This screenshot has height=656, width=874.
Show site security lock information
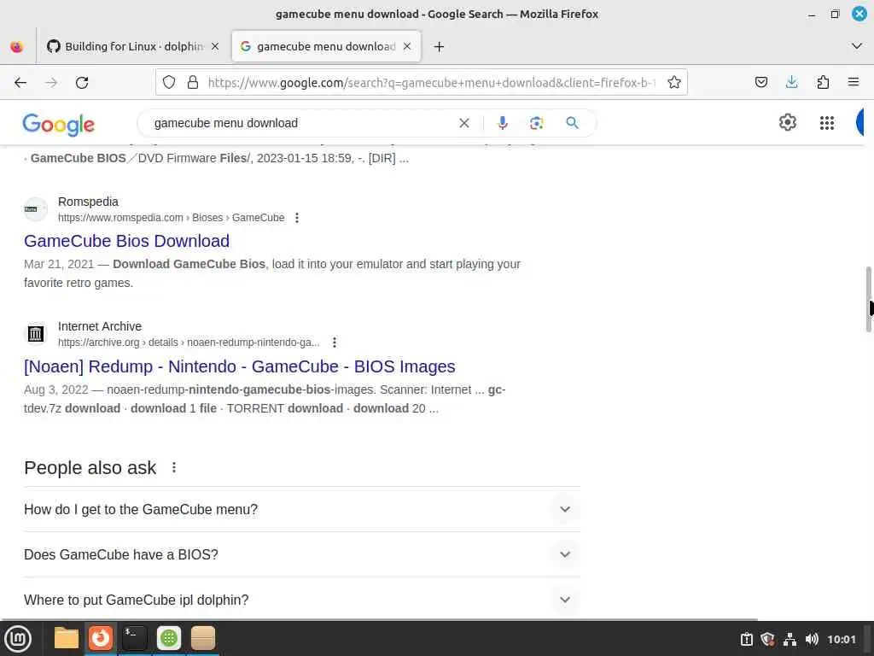[193, 83]
